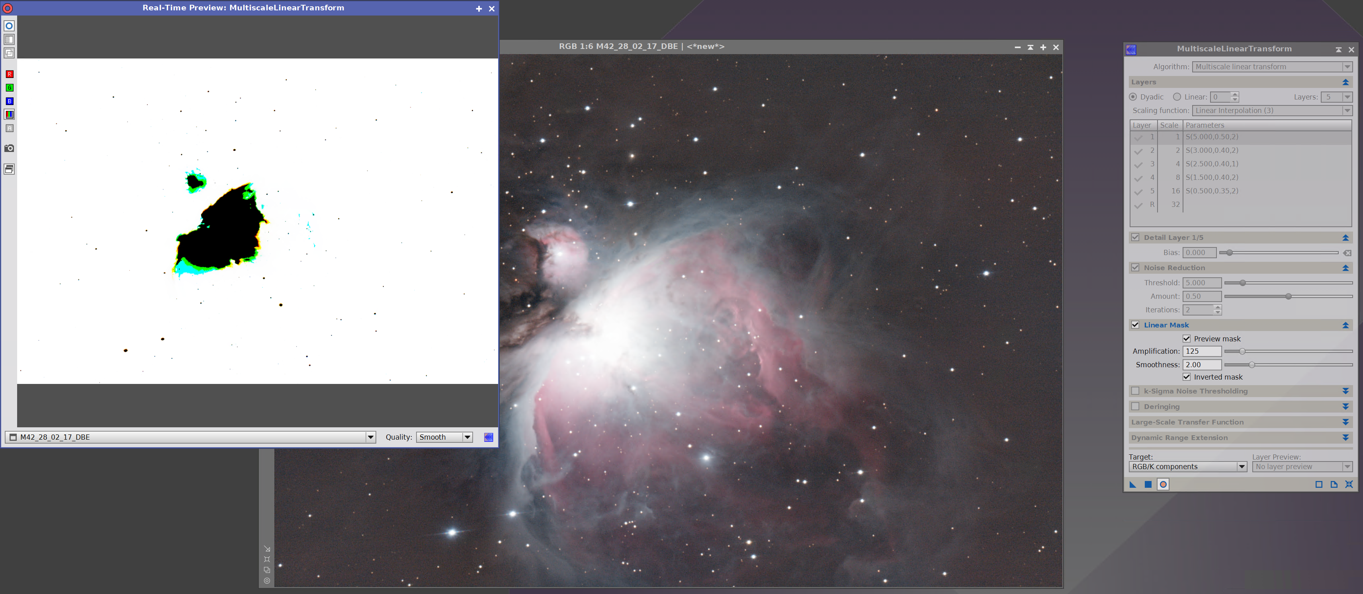Select layer row 3 with S(2.500,0.40,1)
The height and width of the screenshot is (594, 1363).
tap(1241, 164)
